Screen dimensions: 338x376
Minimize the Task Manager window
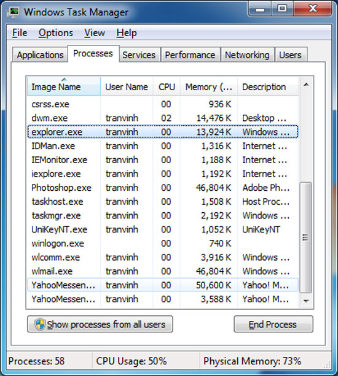click(260, 9)
